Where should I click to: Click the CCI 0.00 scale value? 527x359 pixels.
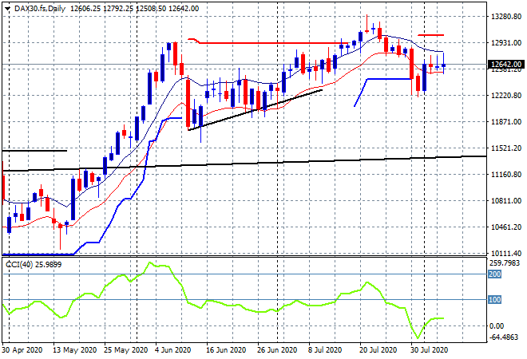point(497,325)
